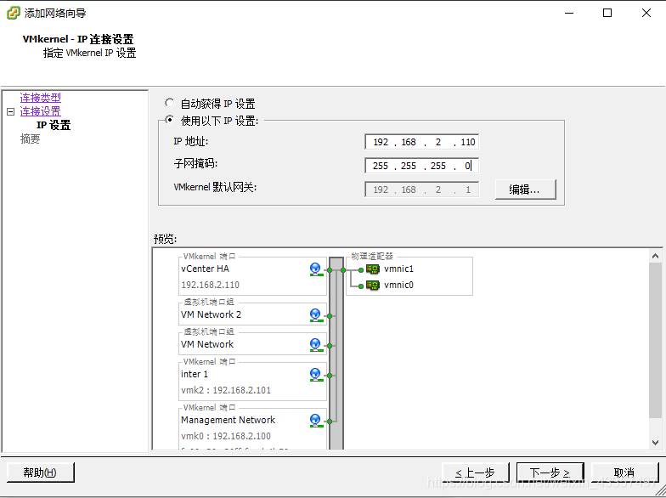
Task: Select automatic IP settings radio button
Action: coord(170,103)
